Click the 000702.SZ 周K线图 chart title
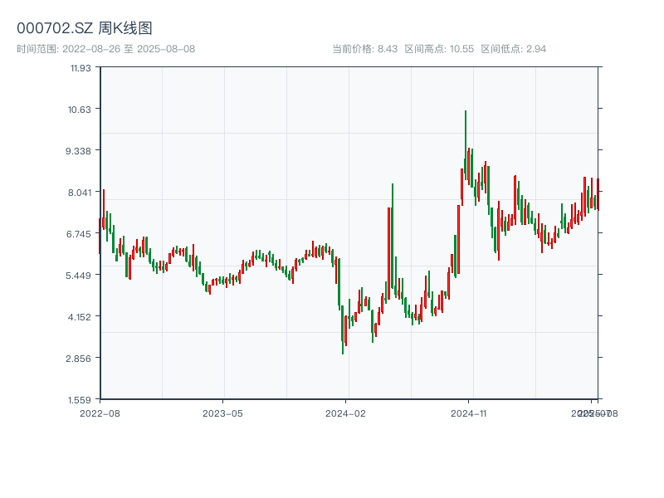Image resolution: width=664 pixels, height=498 pixels. pyautogui.click(x=85, y=28)
